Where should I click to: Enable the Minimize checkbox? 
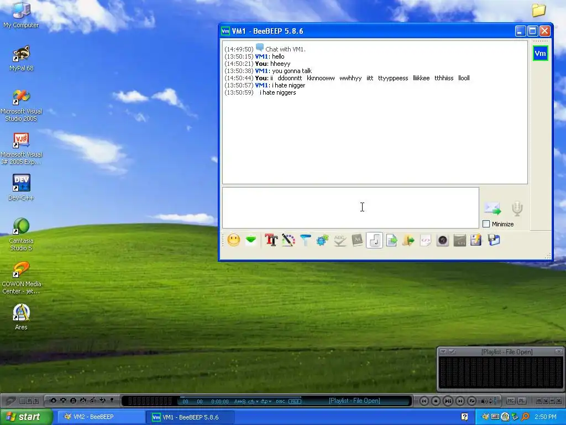[486, 224]
